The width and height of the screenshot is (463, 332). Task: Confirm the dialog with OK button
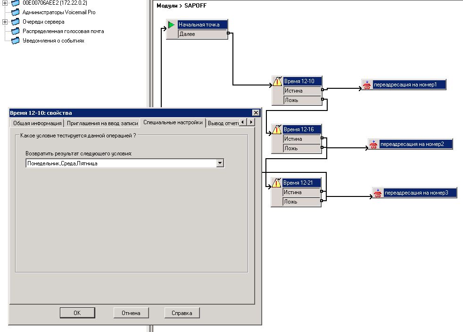pos(77,313)
